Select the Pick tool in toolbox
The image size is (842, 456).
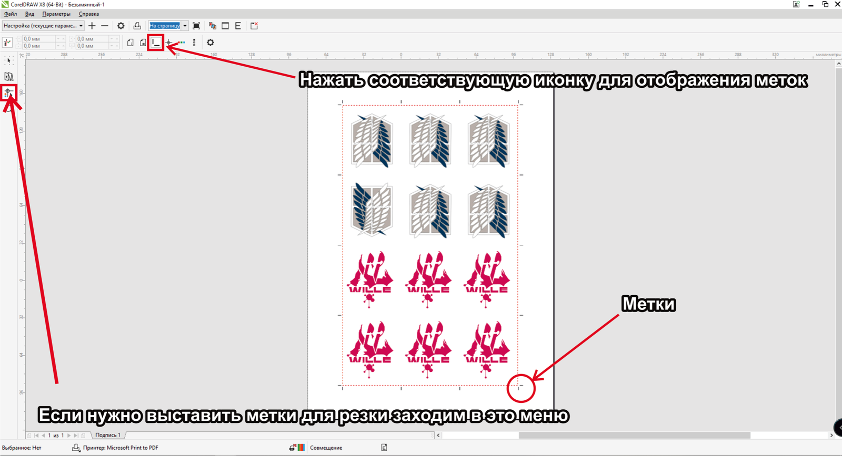8,60
